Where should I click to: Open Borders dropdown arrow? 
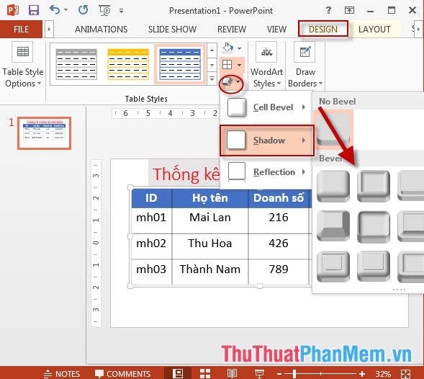pos(239,65)
